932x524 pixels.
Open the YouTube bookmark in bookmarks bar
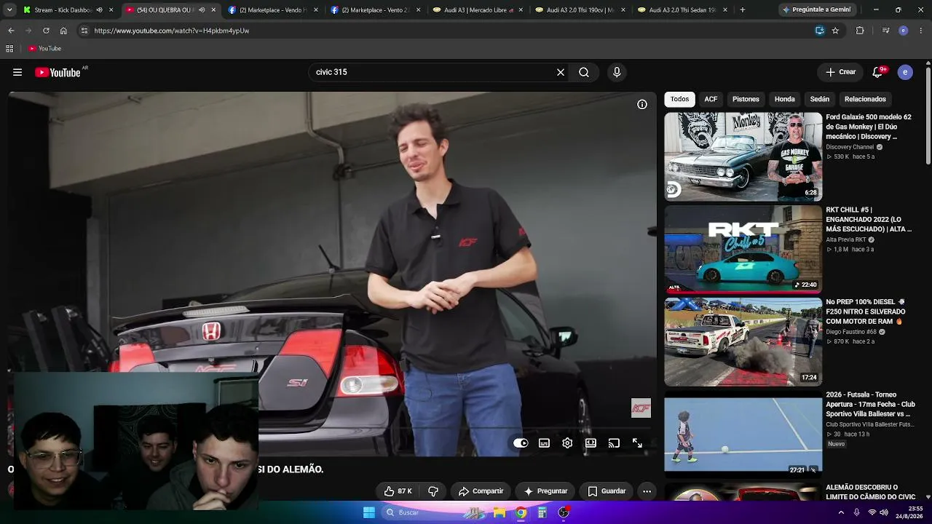tap(44, 49)
